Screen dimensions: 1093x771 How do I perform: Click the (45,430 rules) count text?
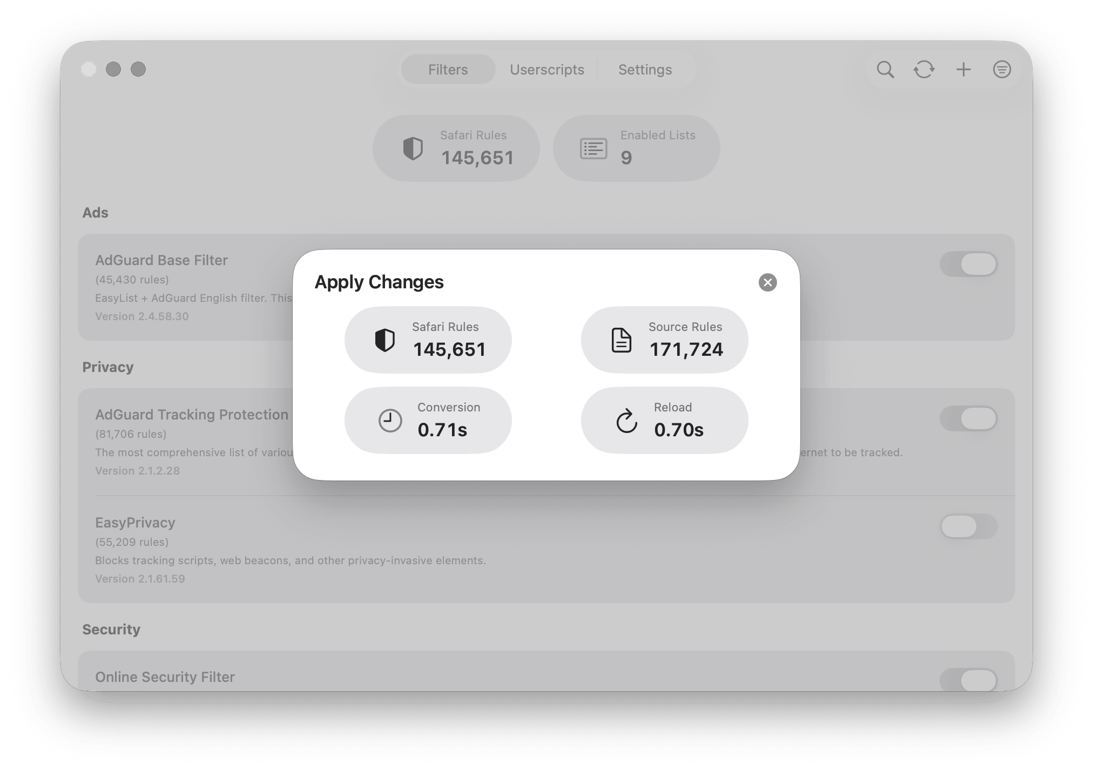tap(132, 280)
